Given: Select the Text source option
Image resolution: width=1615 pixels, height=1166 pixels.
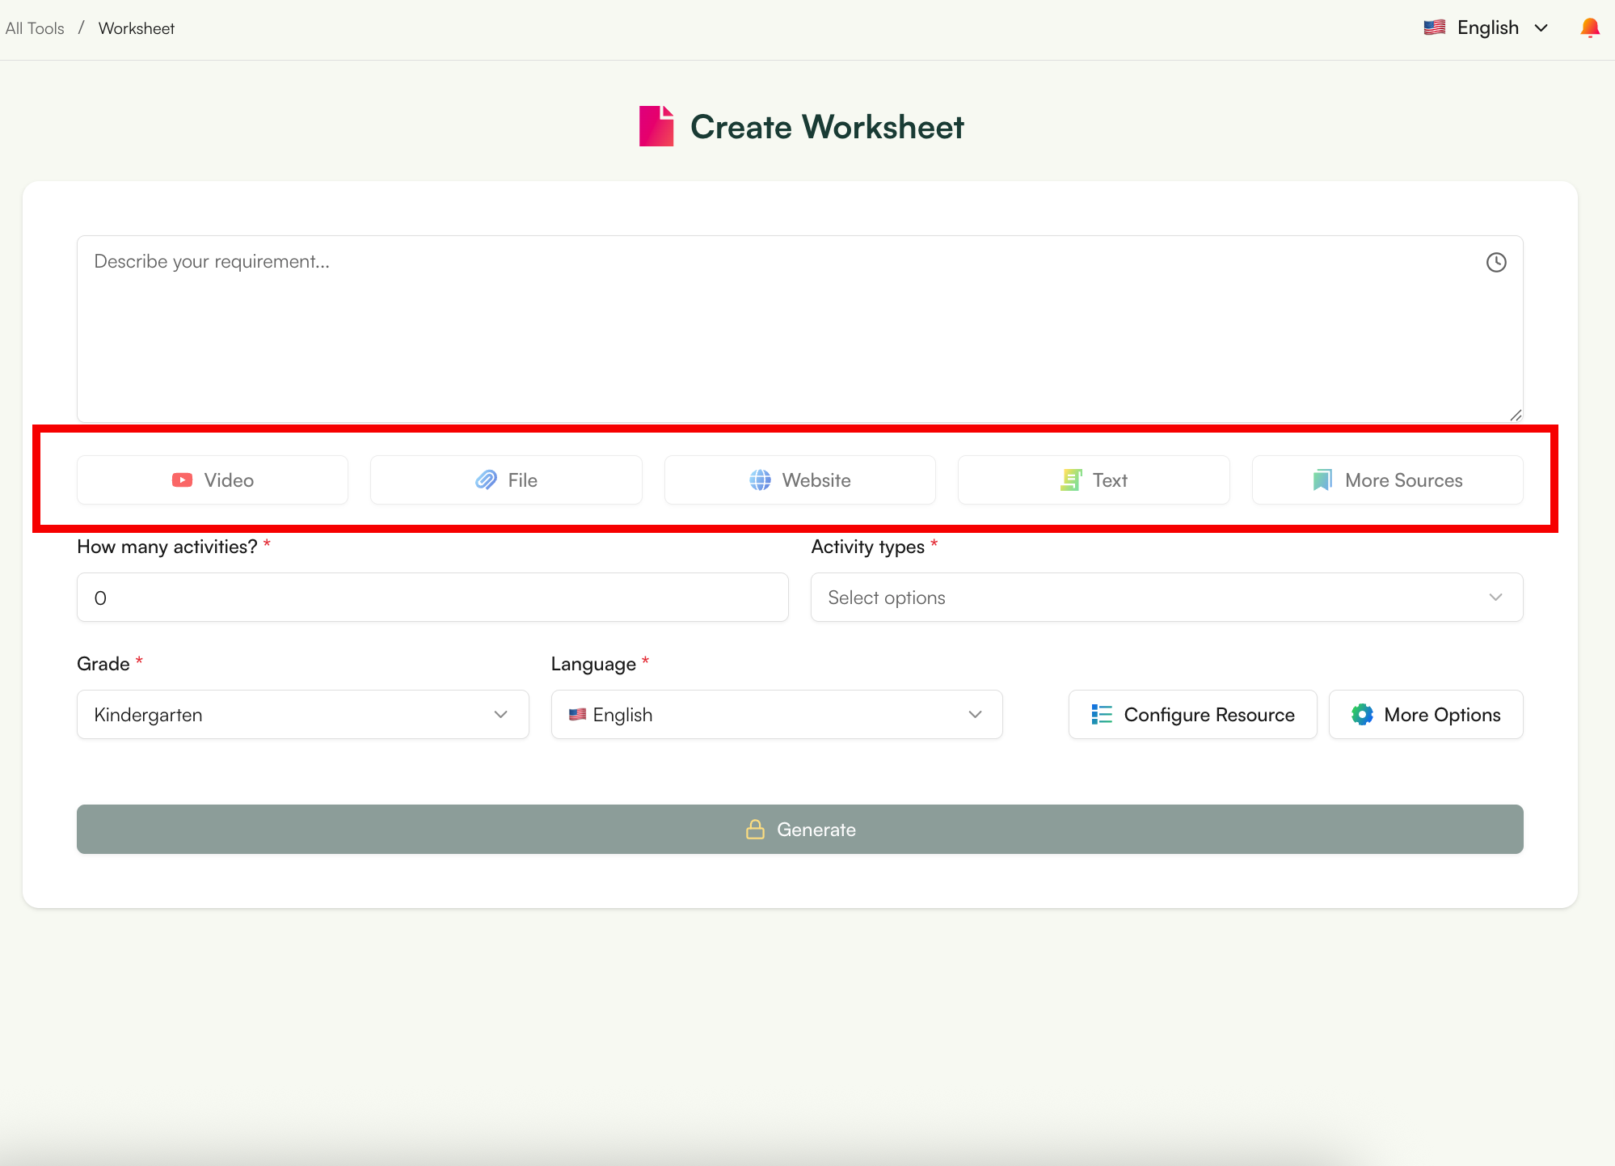Looking at the screenshot, I should pyautogui.click(x=1093, y=479).
